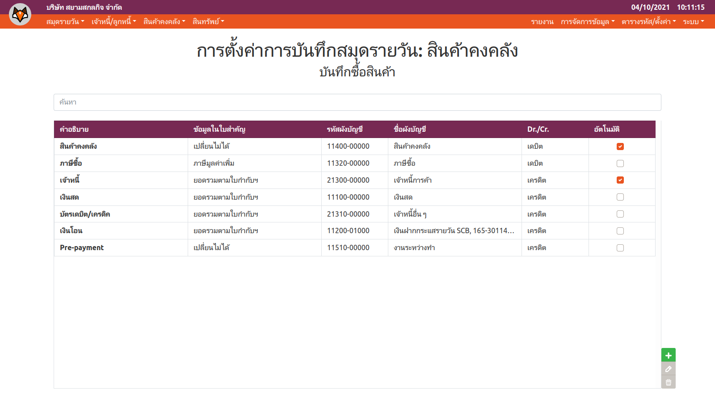The height and width of the screenshot is (402, 715).
Task: Tick the อัตโนมัติ checkbox for เงินสด row
Action: click(620, 197)
